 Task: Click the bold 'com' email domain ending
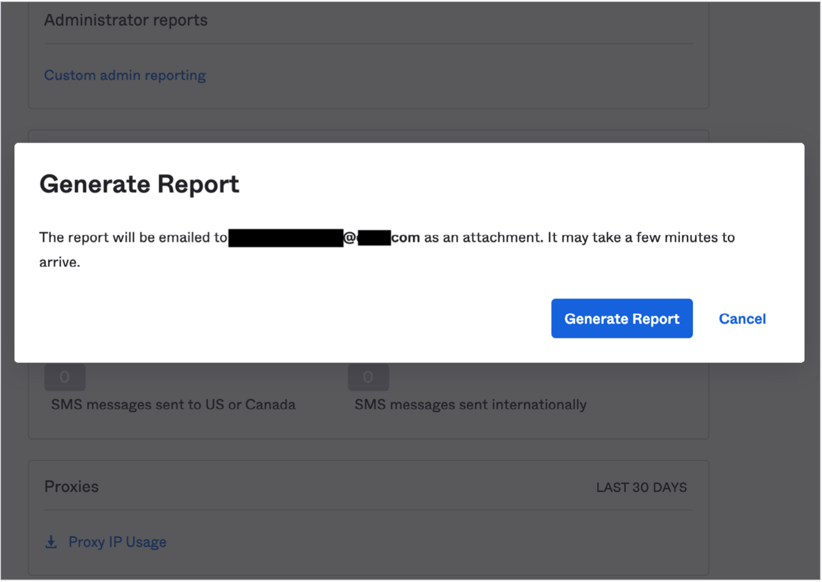tap(405, 237)
